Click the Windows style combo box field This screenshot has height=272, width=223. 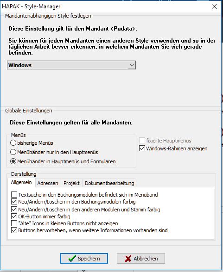click(x=71, y=65)
